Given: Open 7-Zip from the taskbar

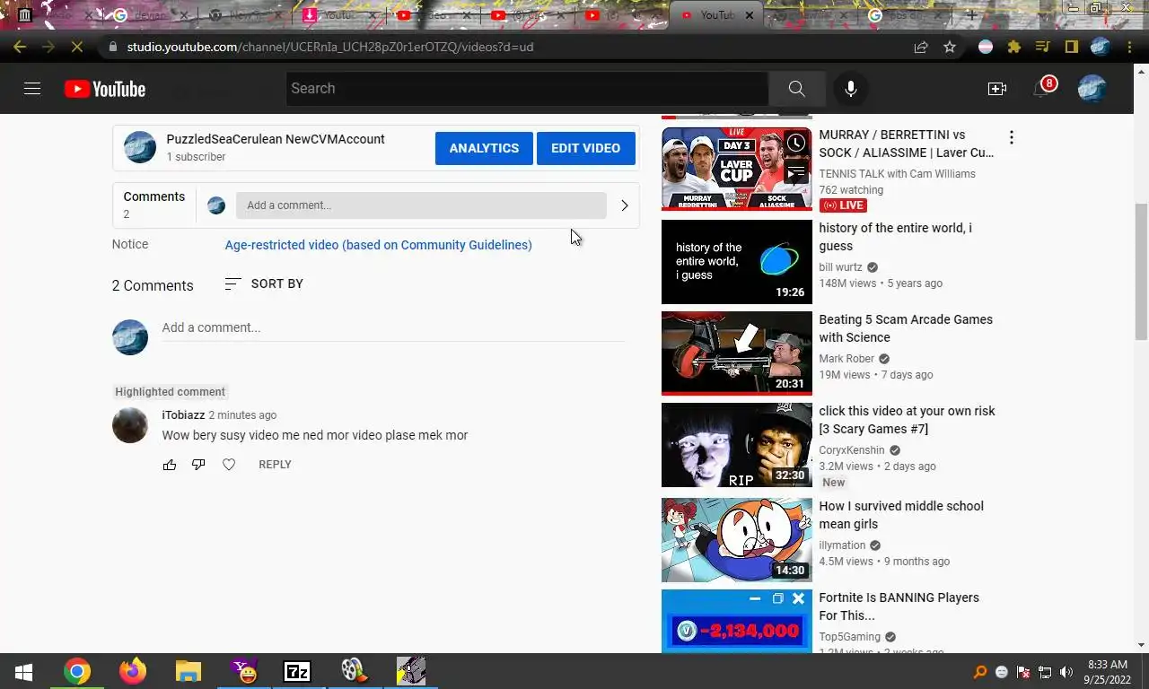Looking at the screenshot, I should [x=297, y=671].
